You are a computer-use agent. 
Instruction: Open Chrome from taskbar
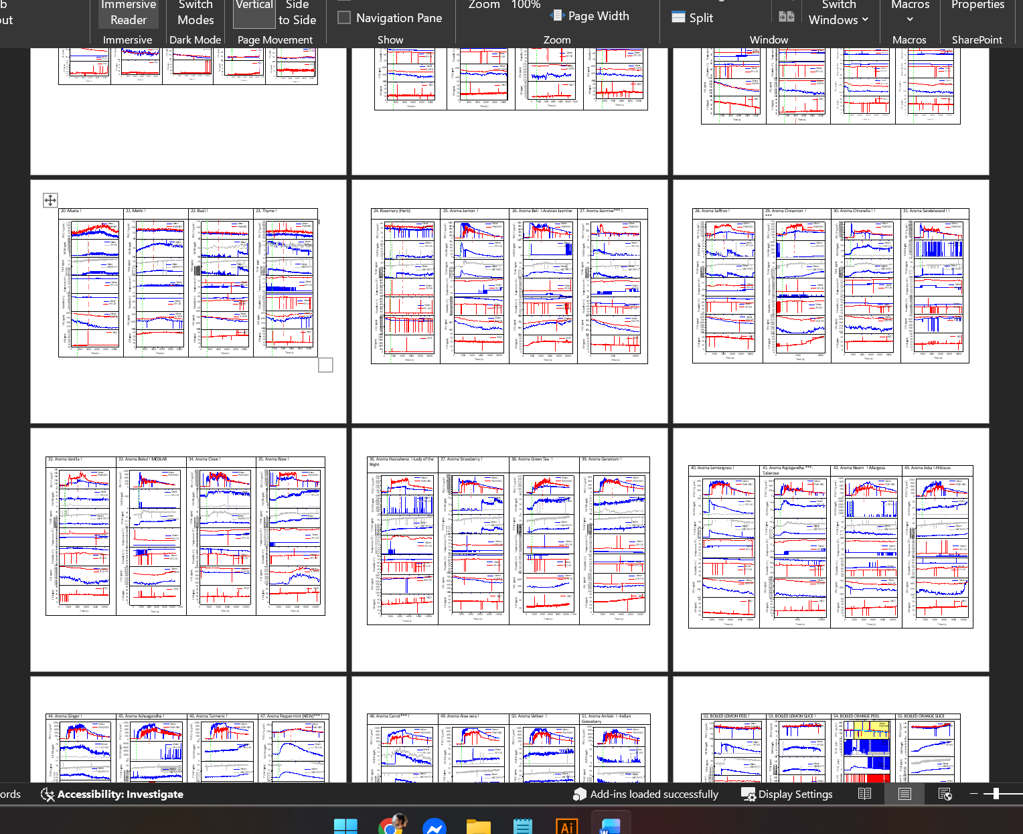tap(392, 826)
